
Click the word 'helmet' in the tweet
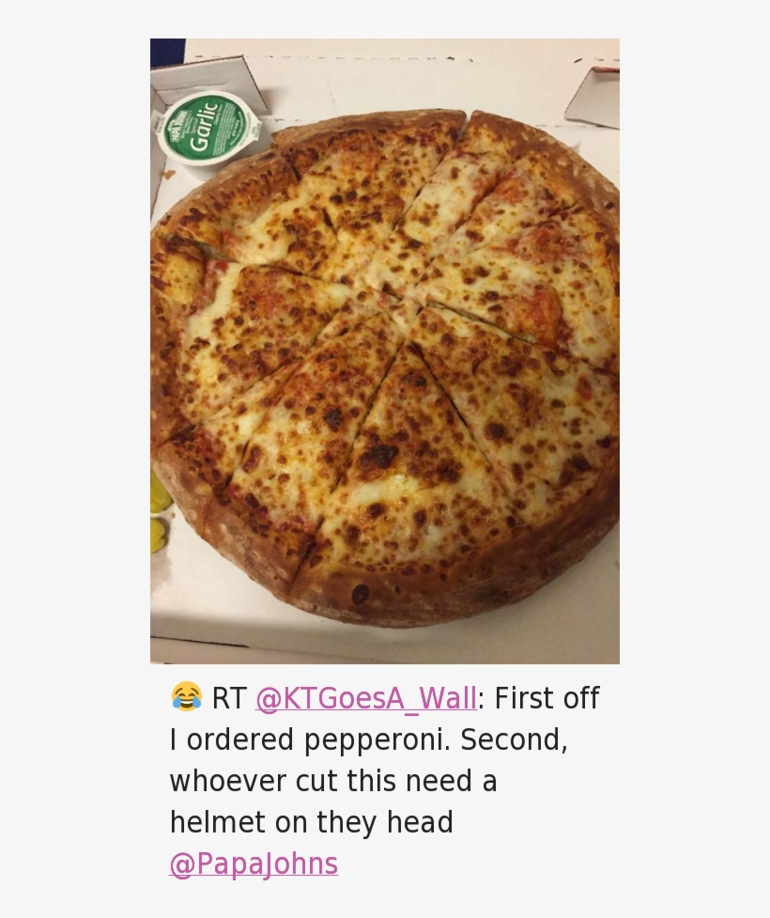[217, 822]
